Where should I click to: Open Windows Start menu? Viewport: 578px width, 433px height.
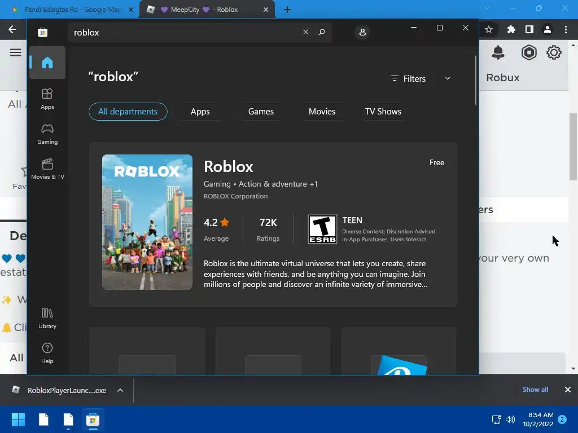pyautogui.click(x=18, y=419)
